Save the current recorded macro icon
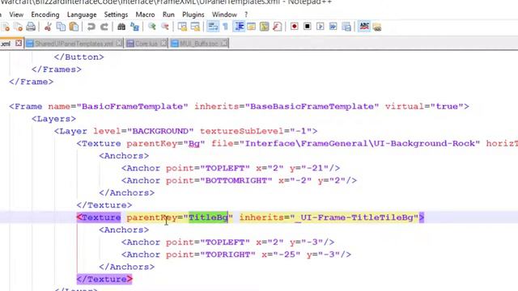This screenshot has height=291, width=518. click(346, 27)
